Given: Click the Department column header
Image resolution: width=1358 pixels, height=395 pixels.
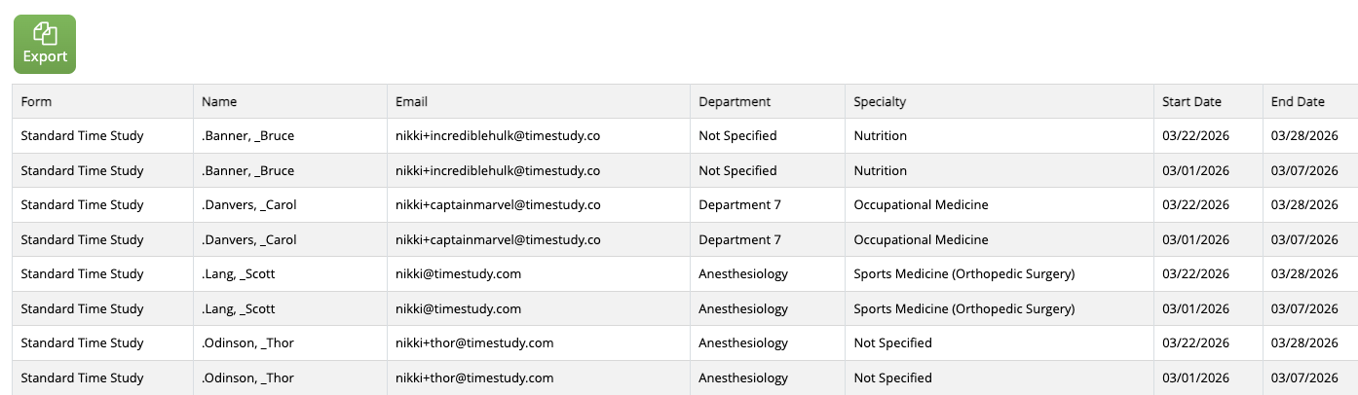Looking at the screenshot, I should point(768,101).
